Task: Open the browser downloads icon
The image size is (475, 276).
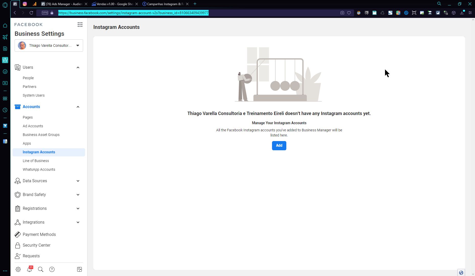Action: tap(462, 13)
